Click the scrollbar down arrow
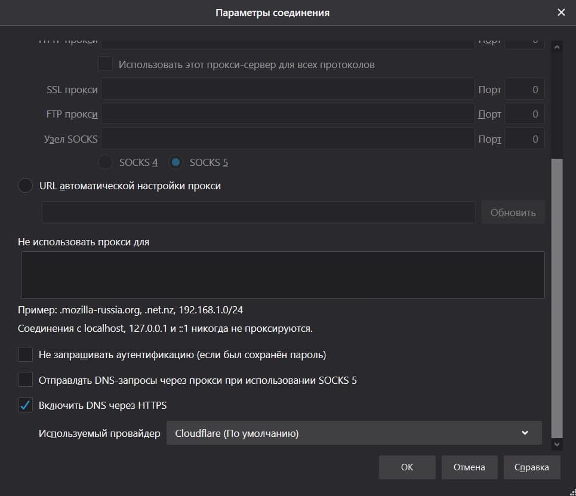576x496 pixels. 557,444
